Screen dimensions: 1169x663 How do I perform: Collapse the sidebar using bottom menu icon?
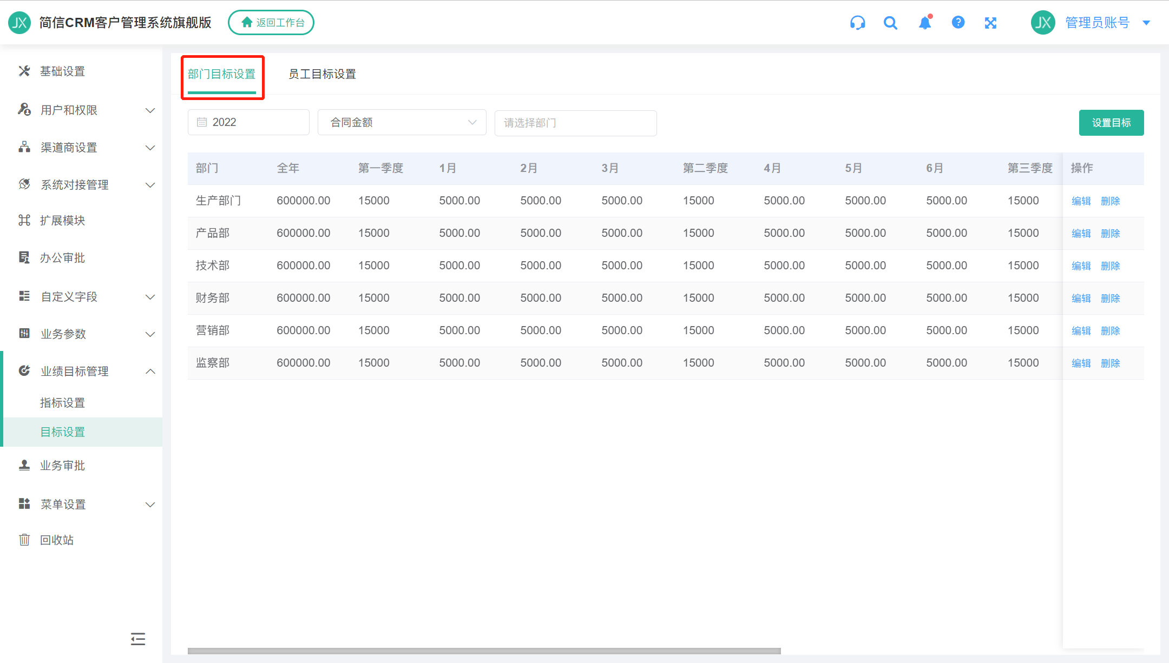coord(138,639)
